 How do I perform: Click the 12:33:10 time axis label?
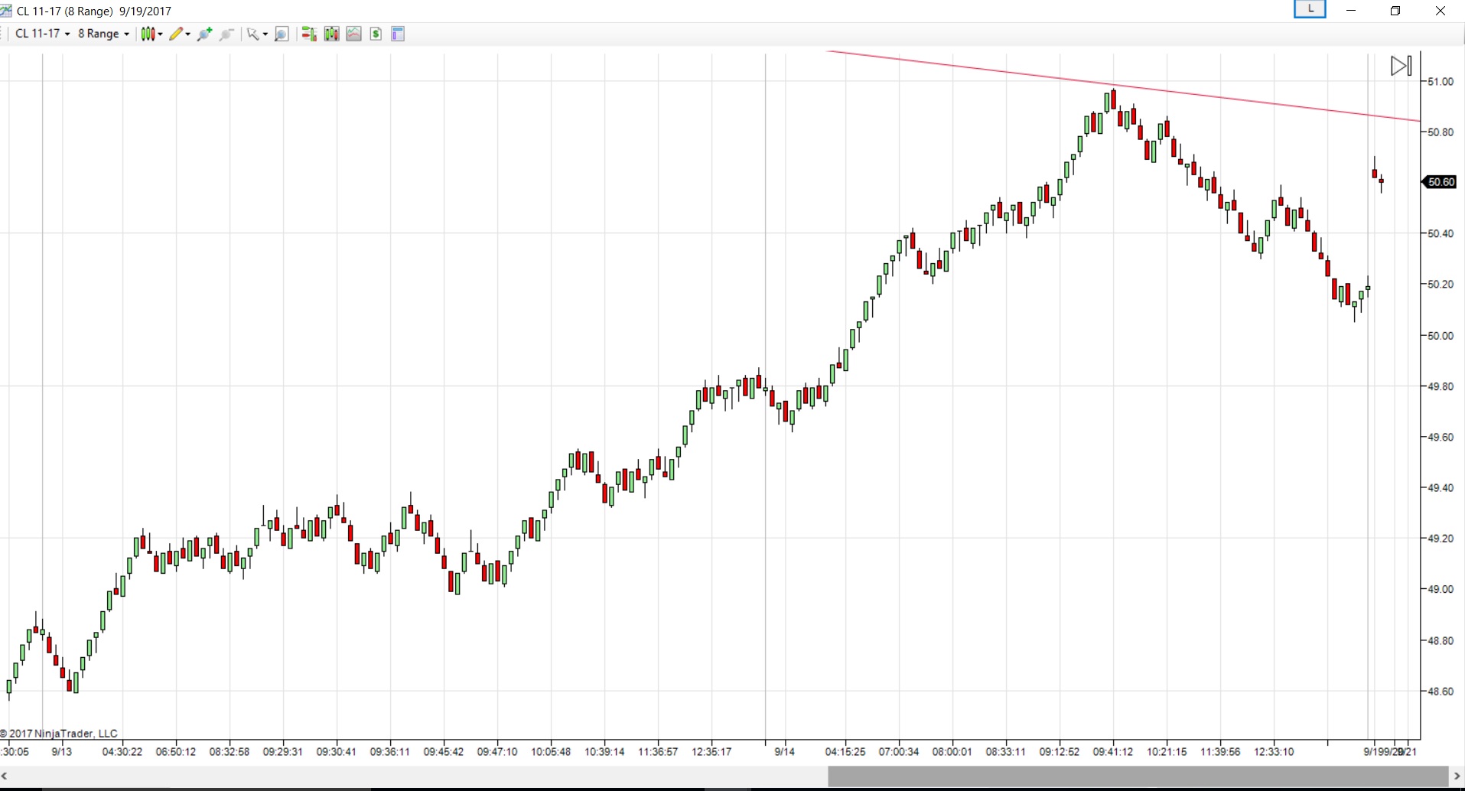(x=1274, y=752)
